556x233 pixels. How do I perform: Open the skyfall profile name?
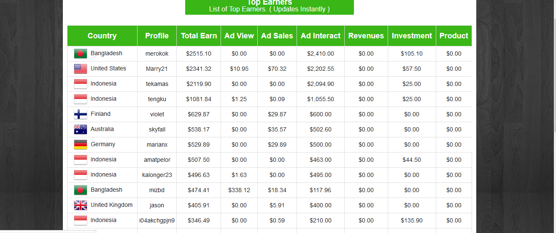point(157,130)
